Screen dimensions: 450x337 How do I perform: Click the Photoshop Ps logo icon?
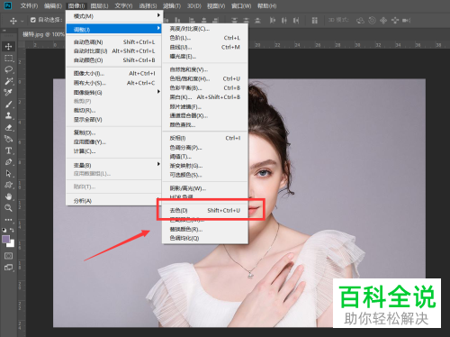pyautogui.click(x=8, y=5)
